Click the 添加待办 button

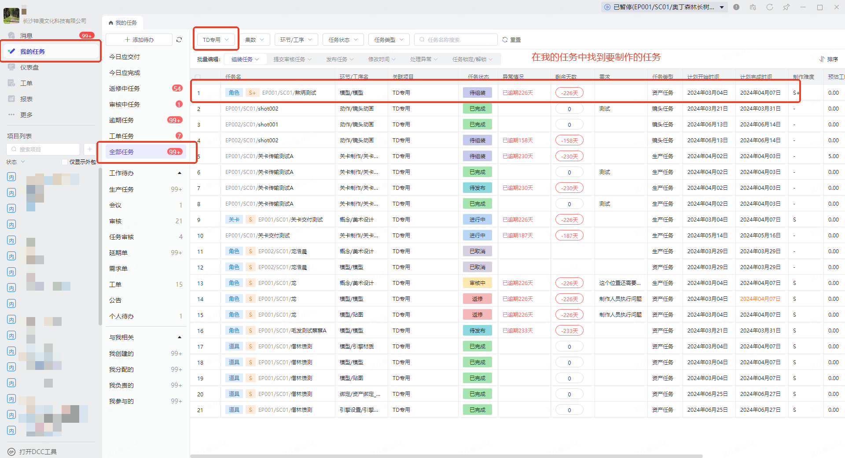[139, 40]
